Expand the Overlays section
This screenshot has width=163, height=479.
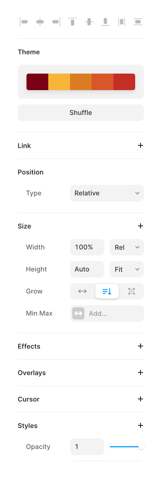(x=141, y=373)
